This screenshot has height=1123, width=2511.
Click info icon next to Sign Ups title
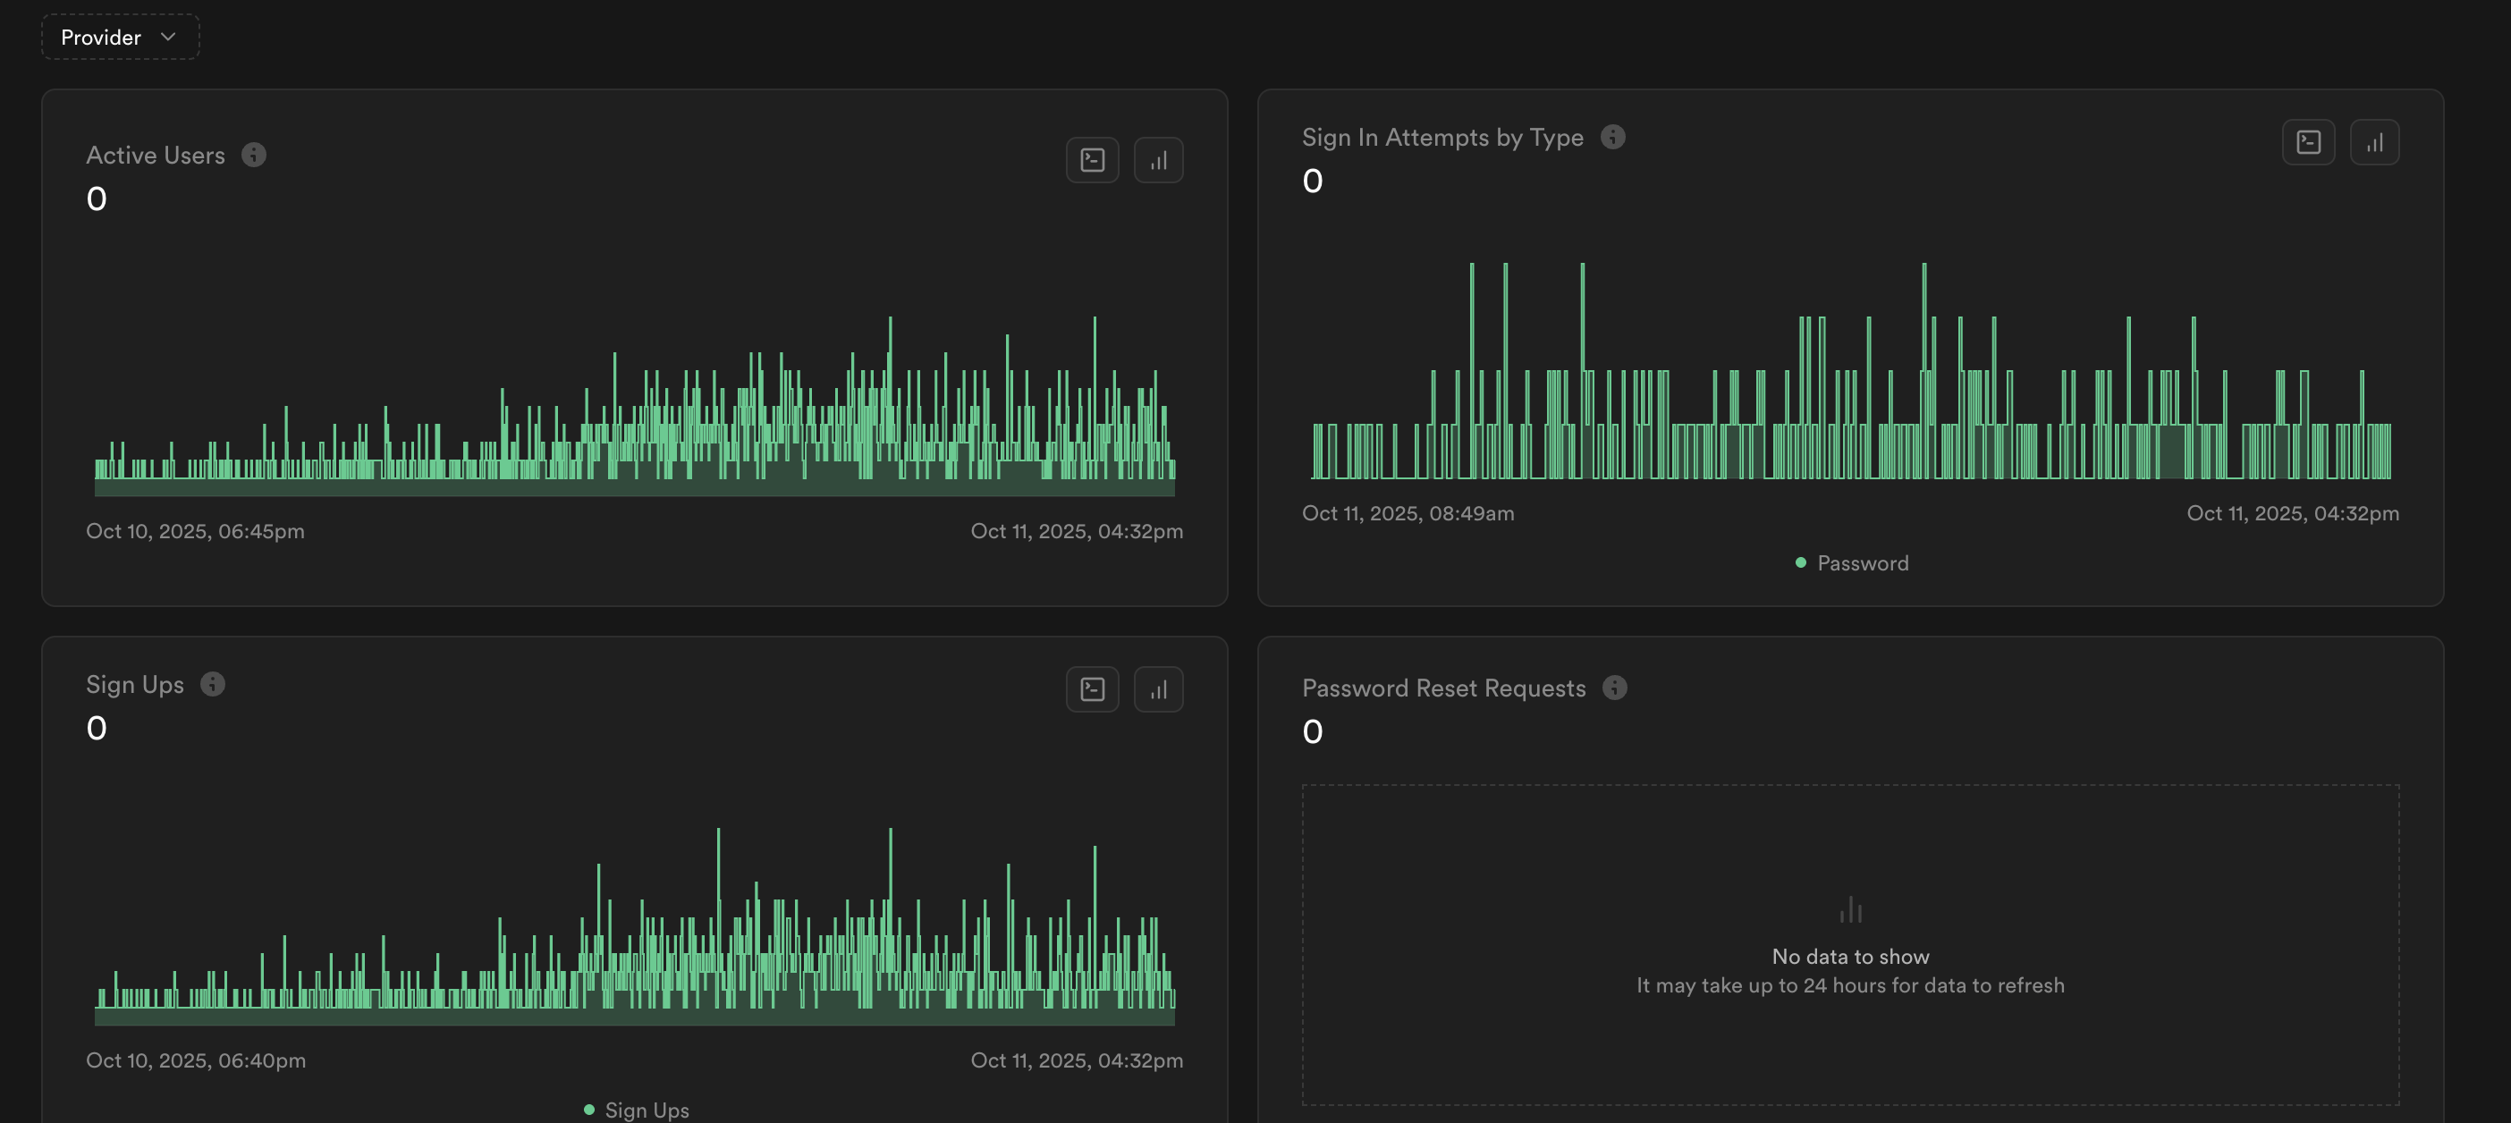(213, 684)
